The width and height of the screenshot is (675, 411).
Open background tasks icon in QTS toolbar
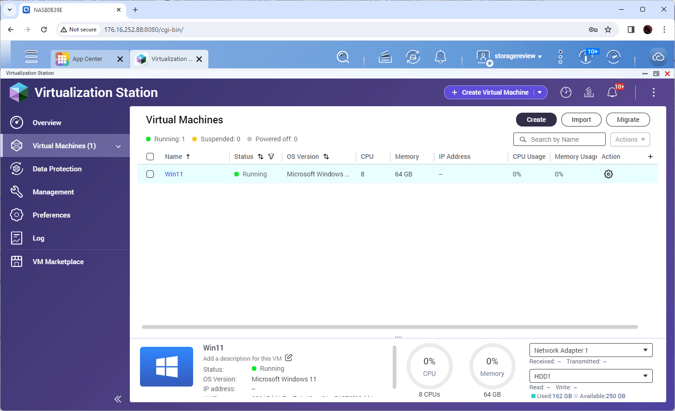click(x=385, y=57)
